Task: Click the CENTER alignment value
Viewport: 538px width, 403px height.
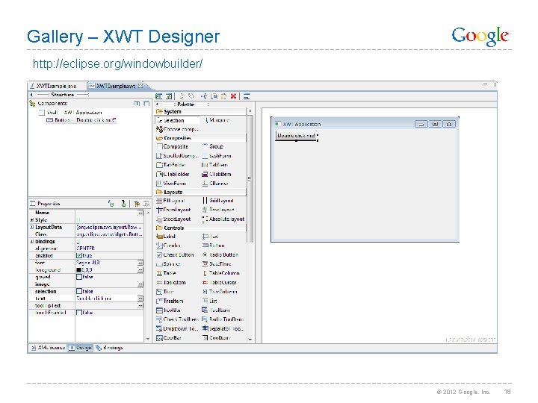Action: [x=85, y=248]
